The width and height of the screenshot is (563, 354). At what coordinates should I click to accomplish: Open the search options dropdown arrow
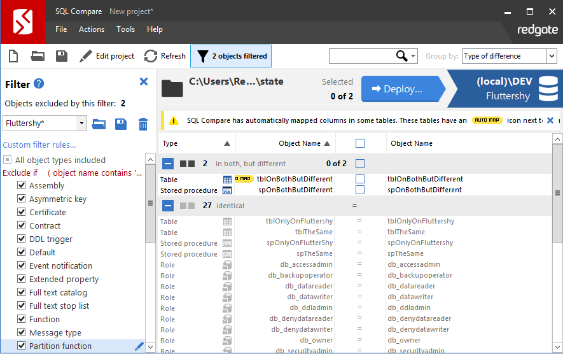[414, 56]
